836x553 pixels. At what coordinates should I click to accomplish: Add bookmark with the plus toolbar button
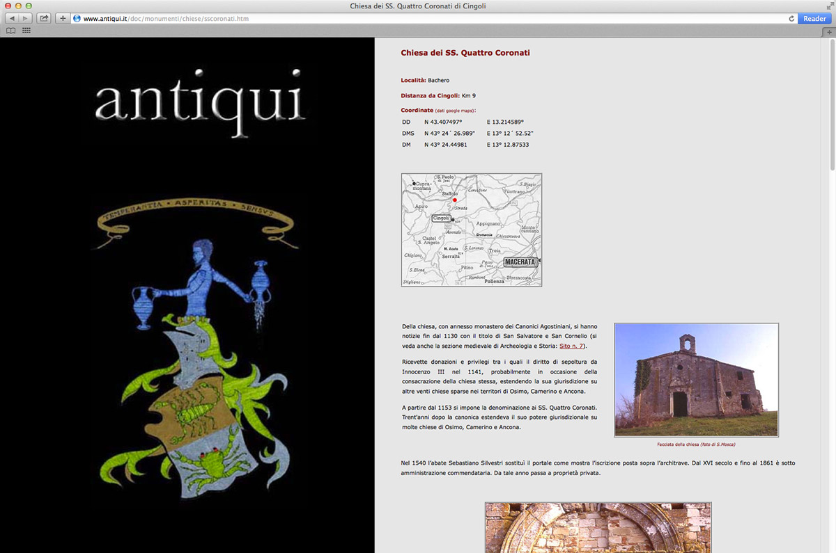[x=62, y=18]
